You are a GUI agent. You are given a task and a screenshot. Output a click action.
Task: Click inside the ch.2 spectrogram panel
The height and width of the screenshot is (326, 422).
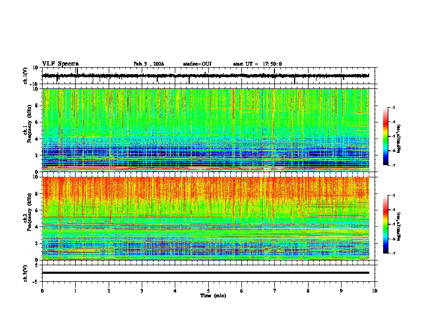click(206, 218)
